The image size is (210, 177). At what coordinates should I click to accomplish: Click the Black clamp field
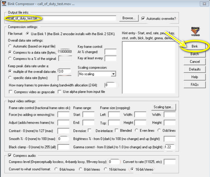coord(63,147)
